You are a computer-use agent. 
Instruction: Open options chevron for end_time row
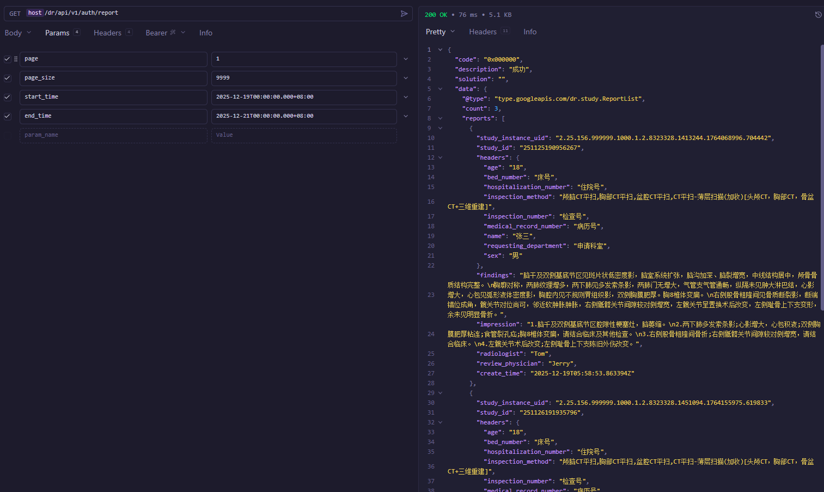406,116
